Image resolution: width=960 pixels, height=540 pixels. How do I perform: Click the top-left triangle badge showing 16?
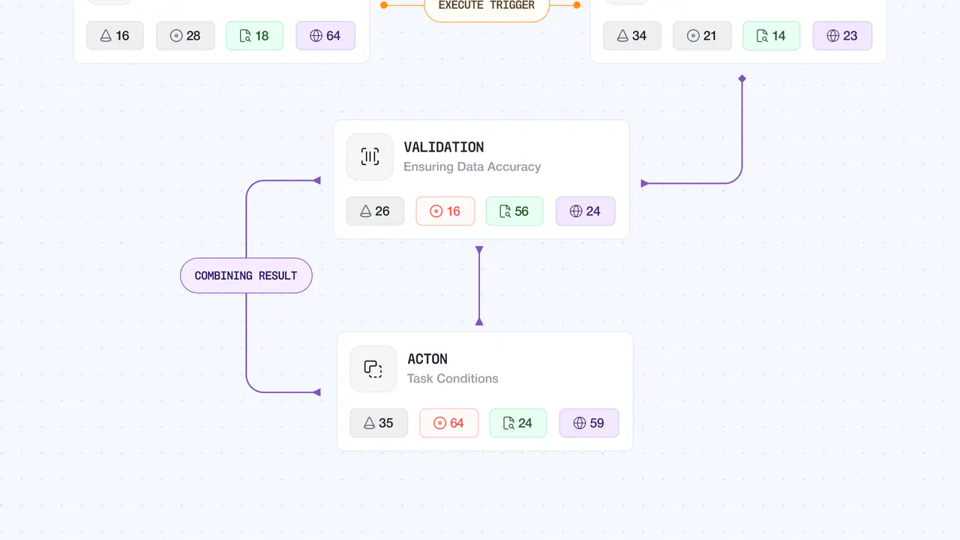tap(115, 35)
